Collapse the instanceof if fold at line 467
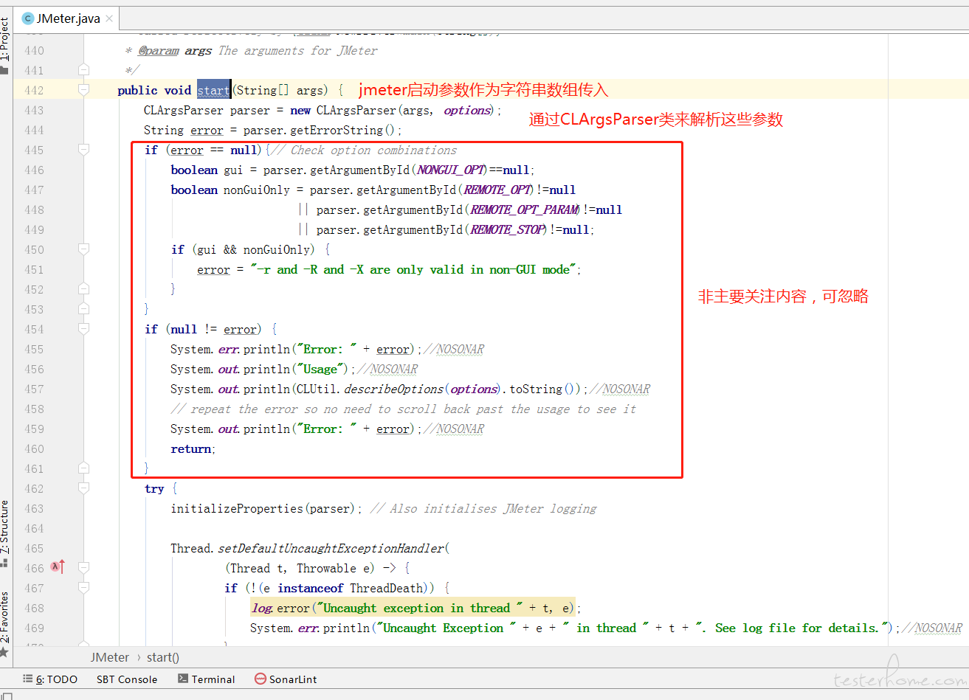Screen dimensions: 969x700 point(83,588)
